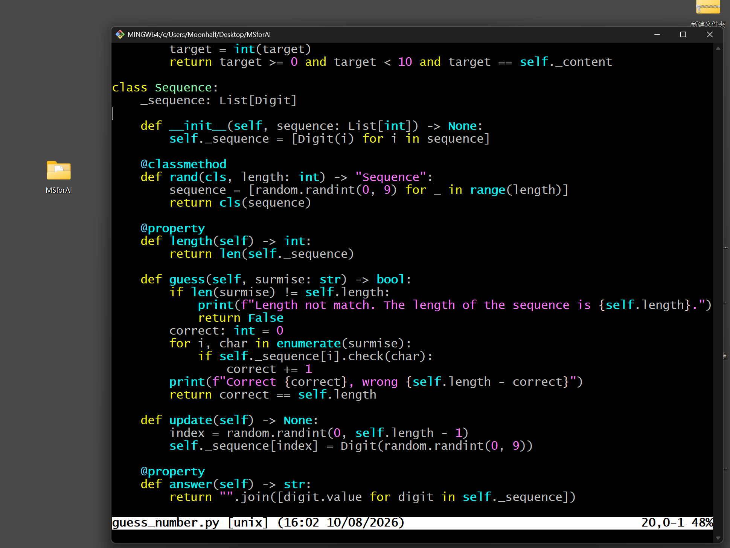730x548 pixels.
Task: Click the '48%' indicator in status line
Action: [x=702, y=522]
